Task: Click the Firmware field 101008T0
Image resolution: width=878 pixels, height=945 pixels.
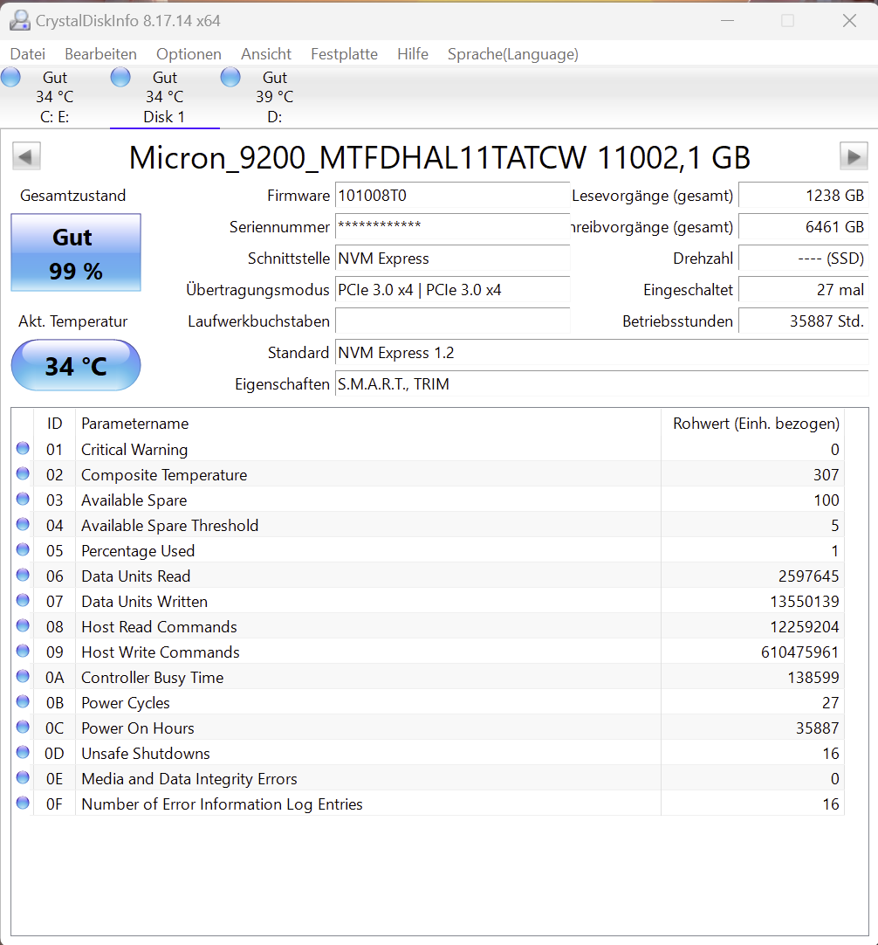Action: point(452,196)
